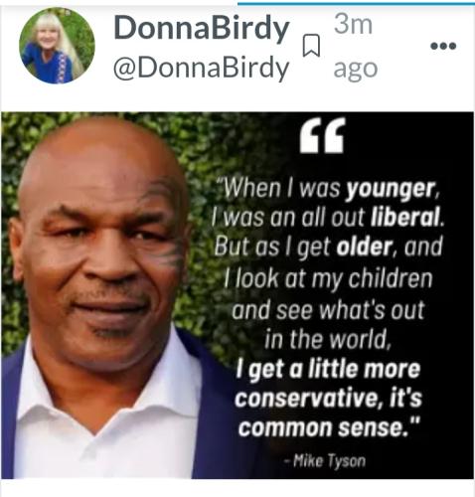Click the bold word 'conservative' in quote
The image size is (475, 497).
[x=306, y=398]
